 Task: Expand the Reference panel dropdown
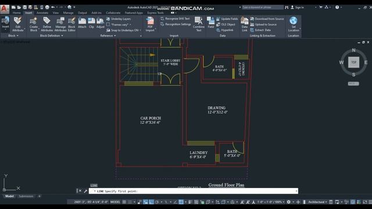108,35
